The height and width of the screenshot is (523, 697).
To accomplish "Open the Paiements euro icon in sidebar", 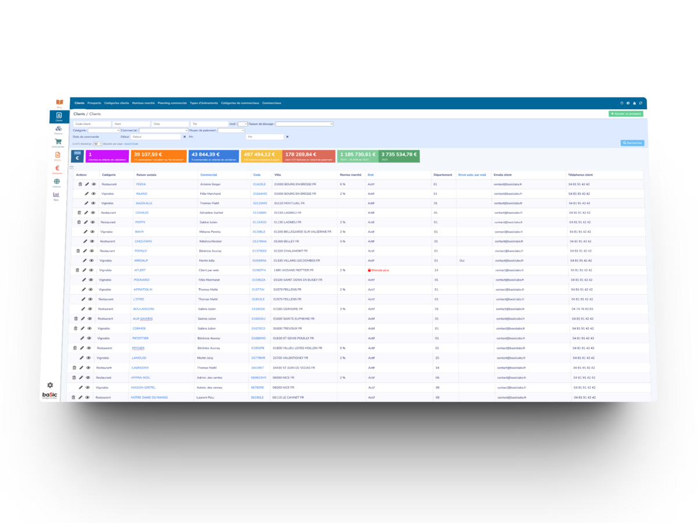I will [x=58, y=169].
